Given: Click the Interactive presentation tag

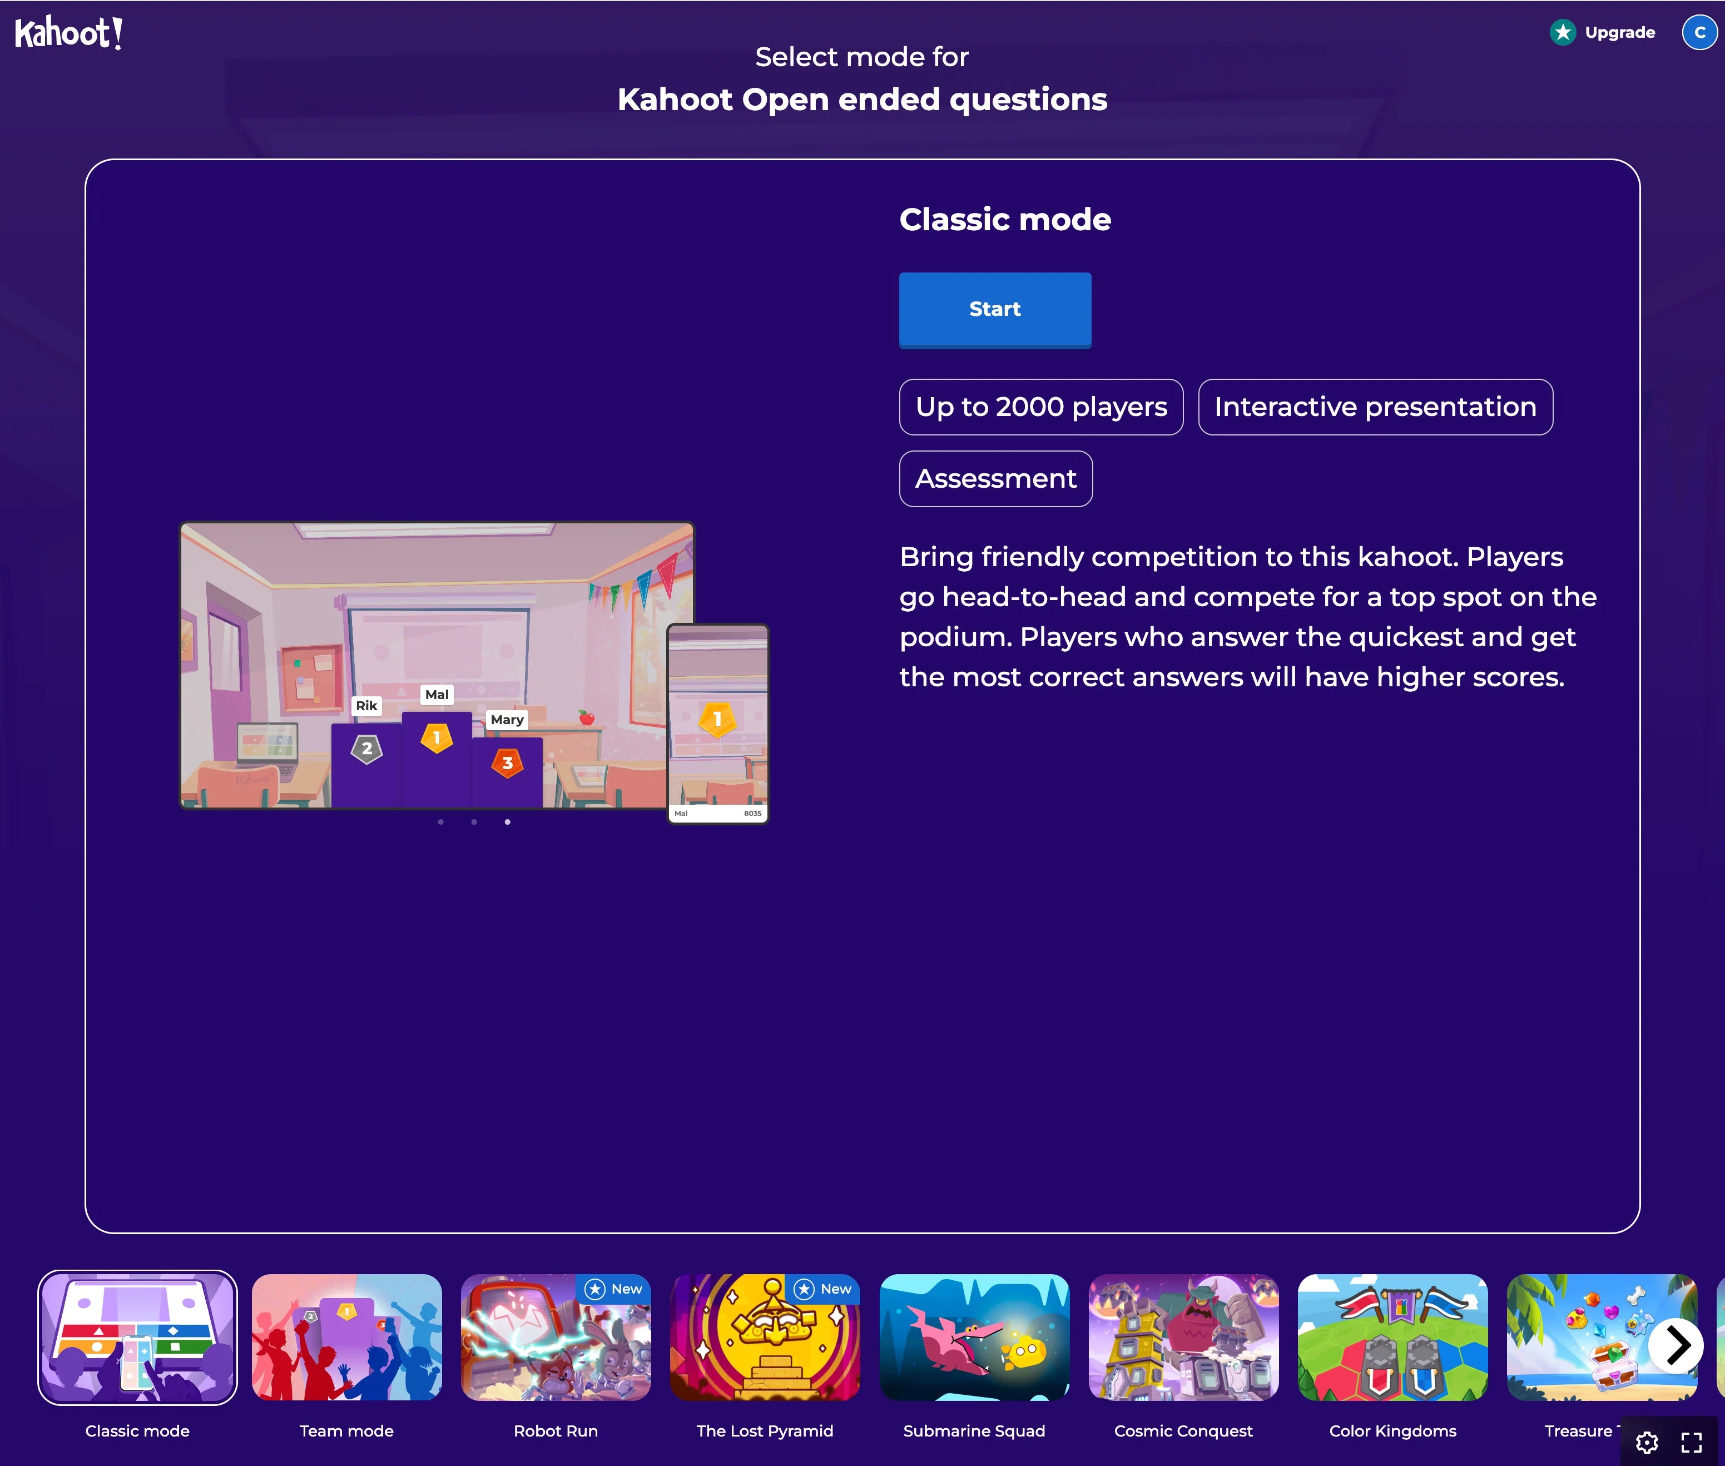Looking at the screenshot, I should (1375, 407).
